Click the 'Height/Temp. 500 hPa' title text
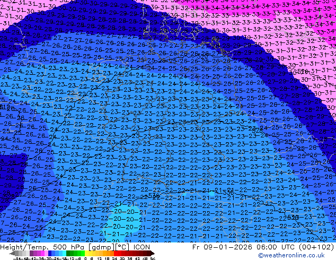336x260 pixels. [42, 247]
